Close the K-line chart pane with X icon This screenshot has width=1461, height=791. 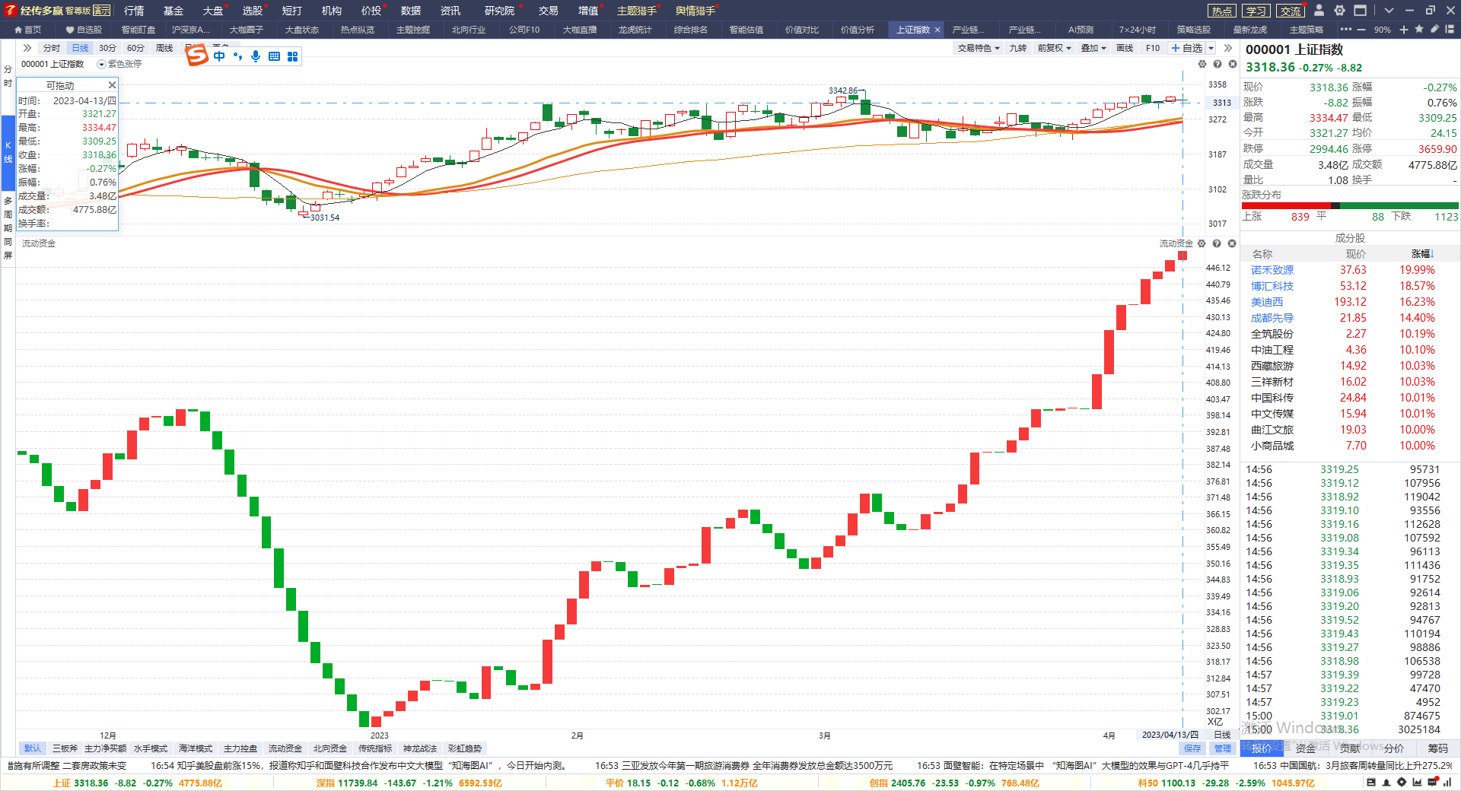point(1233,65)
